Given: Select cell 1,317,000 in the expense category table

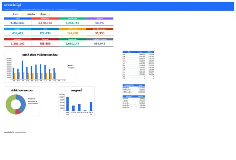Looking at the screenshot, I should pos(140,88).
